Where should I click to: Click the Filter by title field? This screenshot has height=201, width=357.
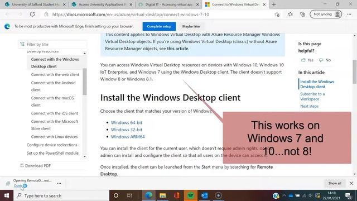(52, 44)
